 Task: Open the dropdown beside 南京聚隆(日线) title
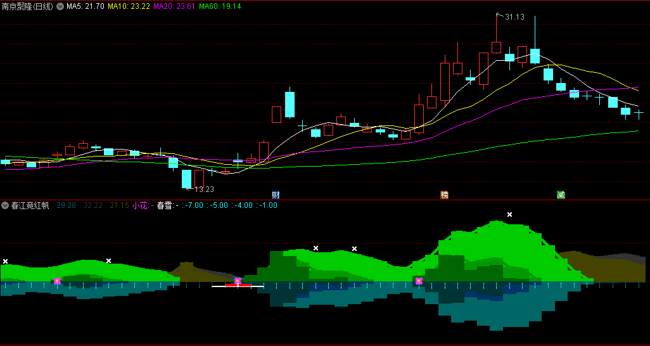(60, 6)
